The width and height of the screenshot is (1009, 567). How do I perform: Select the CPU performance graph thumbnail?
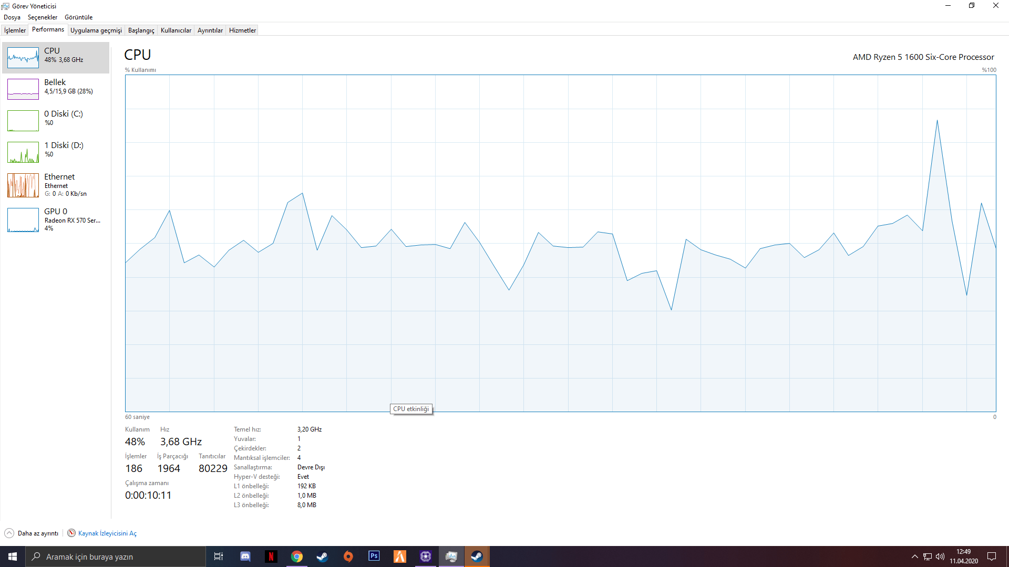[23, 58]
